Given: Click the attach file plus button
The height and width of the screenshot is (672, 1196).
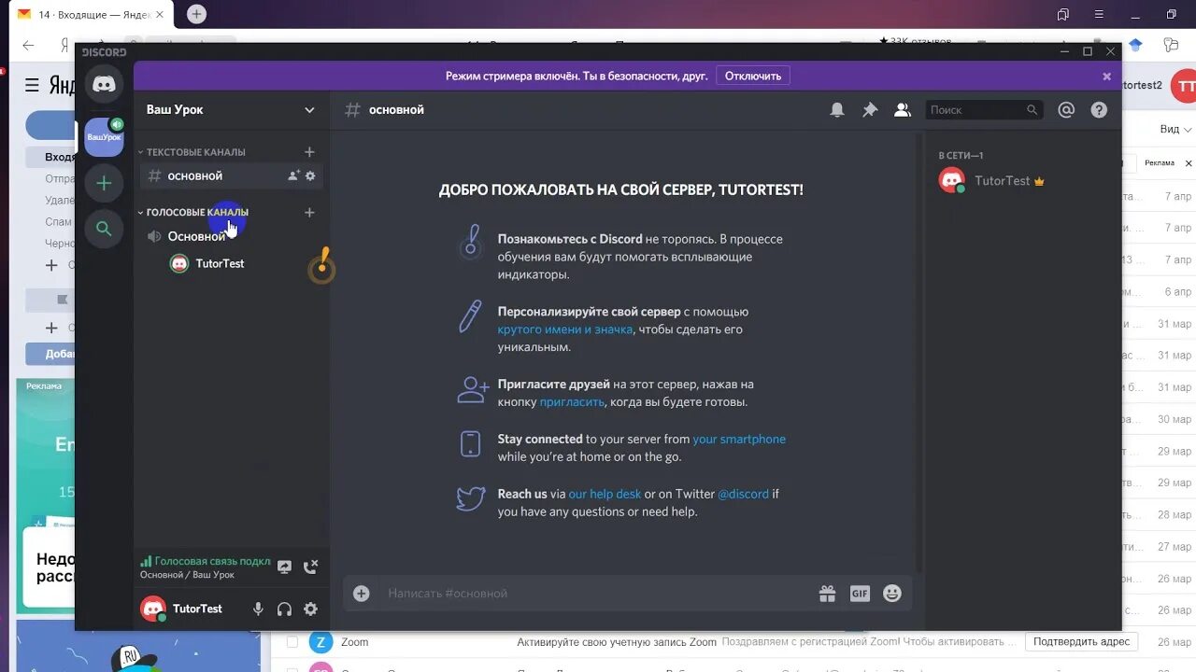Looking at the screenshot, I should [x=362, y=594].
